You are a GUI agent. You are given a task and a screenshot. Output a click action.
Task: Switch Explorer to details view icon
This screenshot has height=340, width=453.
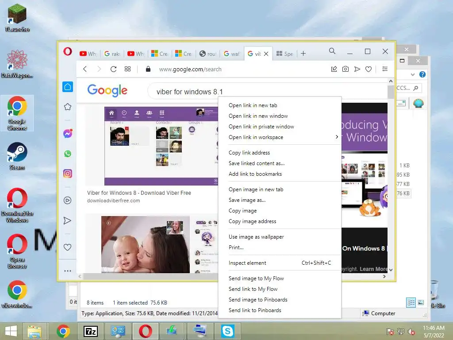411,302
